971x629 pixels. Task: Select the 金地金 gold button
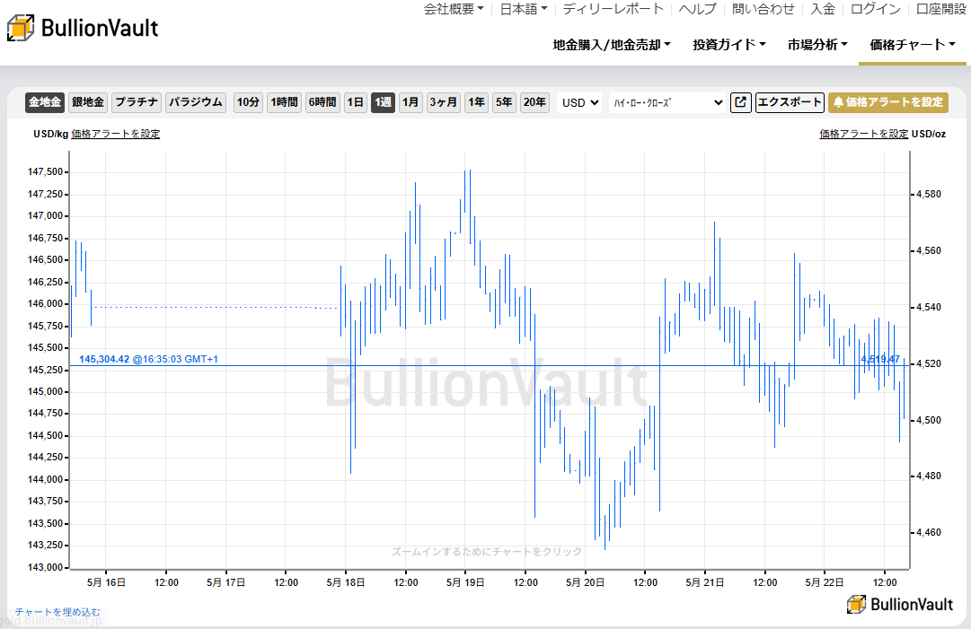click(x=45, y=102)
